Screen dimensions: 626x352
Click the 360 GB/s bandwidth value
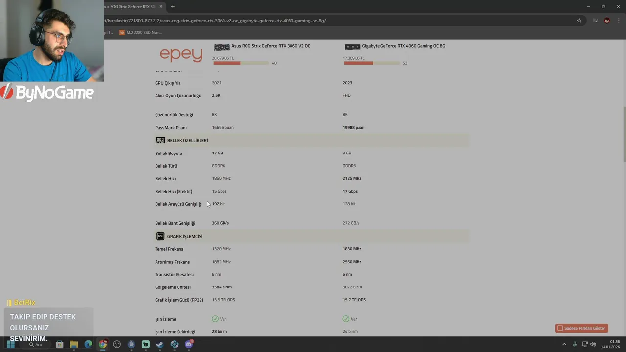(220, 223)
